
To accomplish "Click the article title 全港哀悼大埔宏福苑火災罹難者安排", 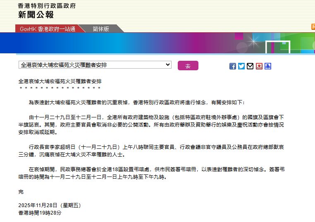I will click(x=60, y=81).
